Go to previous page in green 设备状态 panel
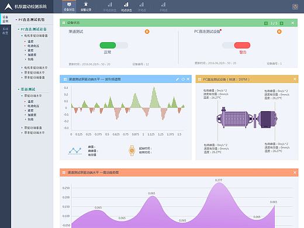Screen dimensions: 304x228 click(x=266, y=23)
